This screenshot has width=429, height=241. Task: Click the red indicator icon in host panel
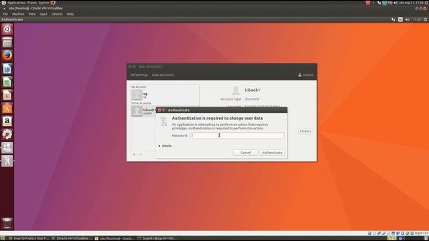[368, 3]
